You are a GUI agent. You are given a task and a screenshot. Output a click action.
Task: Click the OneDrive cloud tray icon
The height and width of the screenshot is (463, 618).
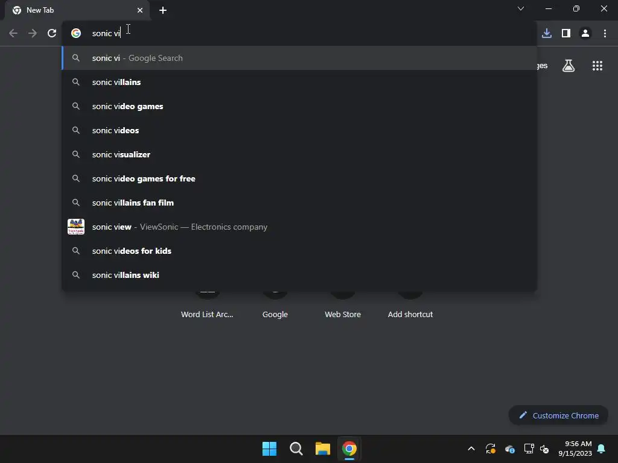tap(509, 449)
